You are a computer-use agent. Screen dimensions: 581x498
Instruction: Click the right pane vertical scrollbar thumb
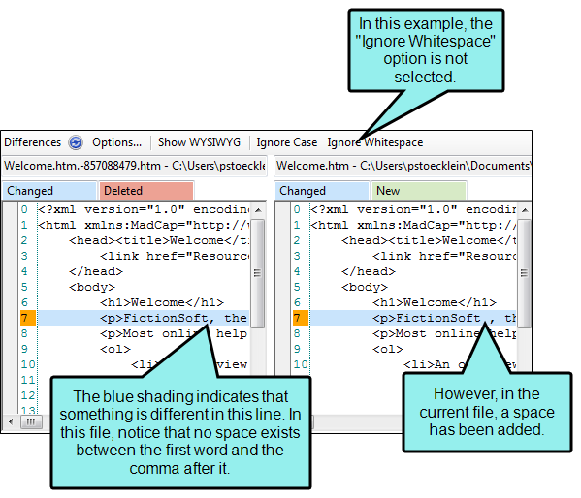(x=524, y=273)
